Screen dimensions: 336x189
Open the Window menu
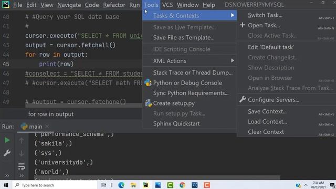click(x=187, y=5)
